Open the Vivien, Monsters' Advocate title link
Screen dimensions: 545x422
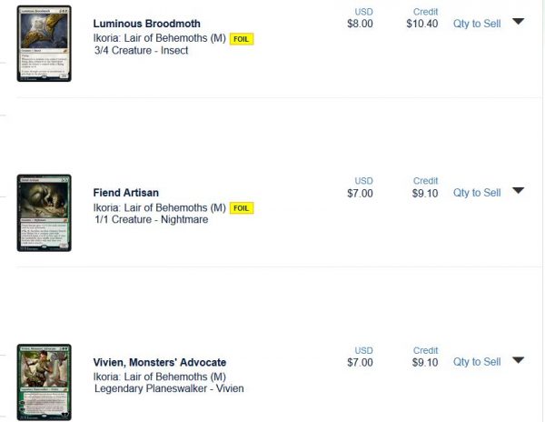click(160, 362)
